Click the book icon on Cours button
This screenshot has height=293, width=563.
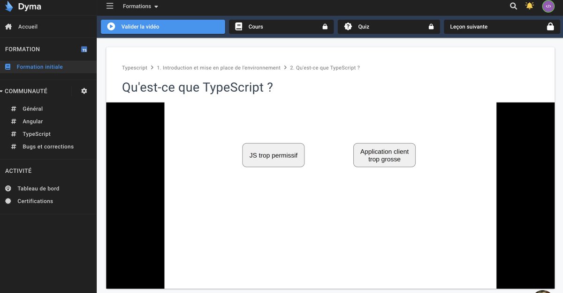tap(239, 27)
